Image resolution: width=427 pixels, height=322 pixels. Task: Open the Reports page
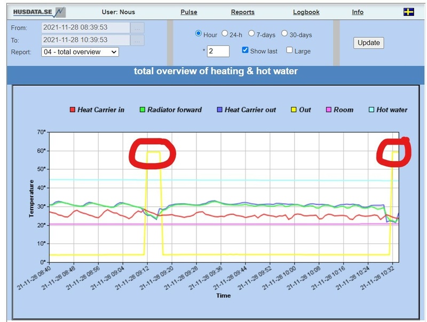(x=243, y=12)
